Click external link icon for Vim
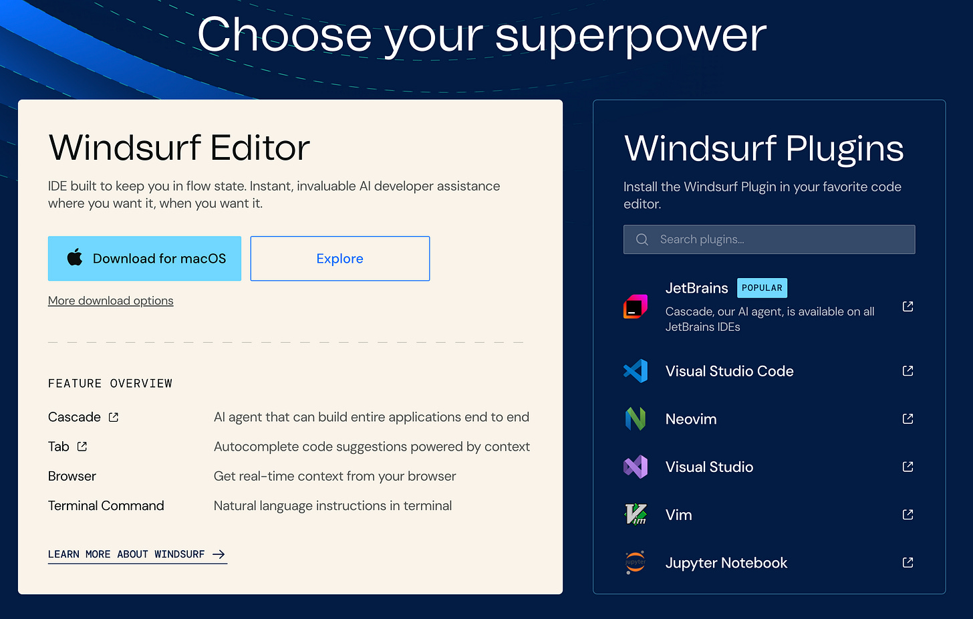973x619 pixels. 908,514
